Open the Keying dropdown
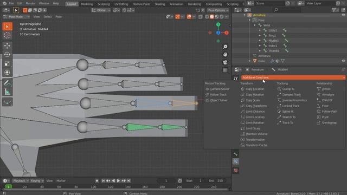Screen dimensions: 347x195 point(37,180)
